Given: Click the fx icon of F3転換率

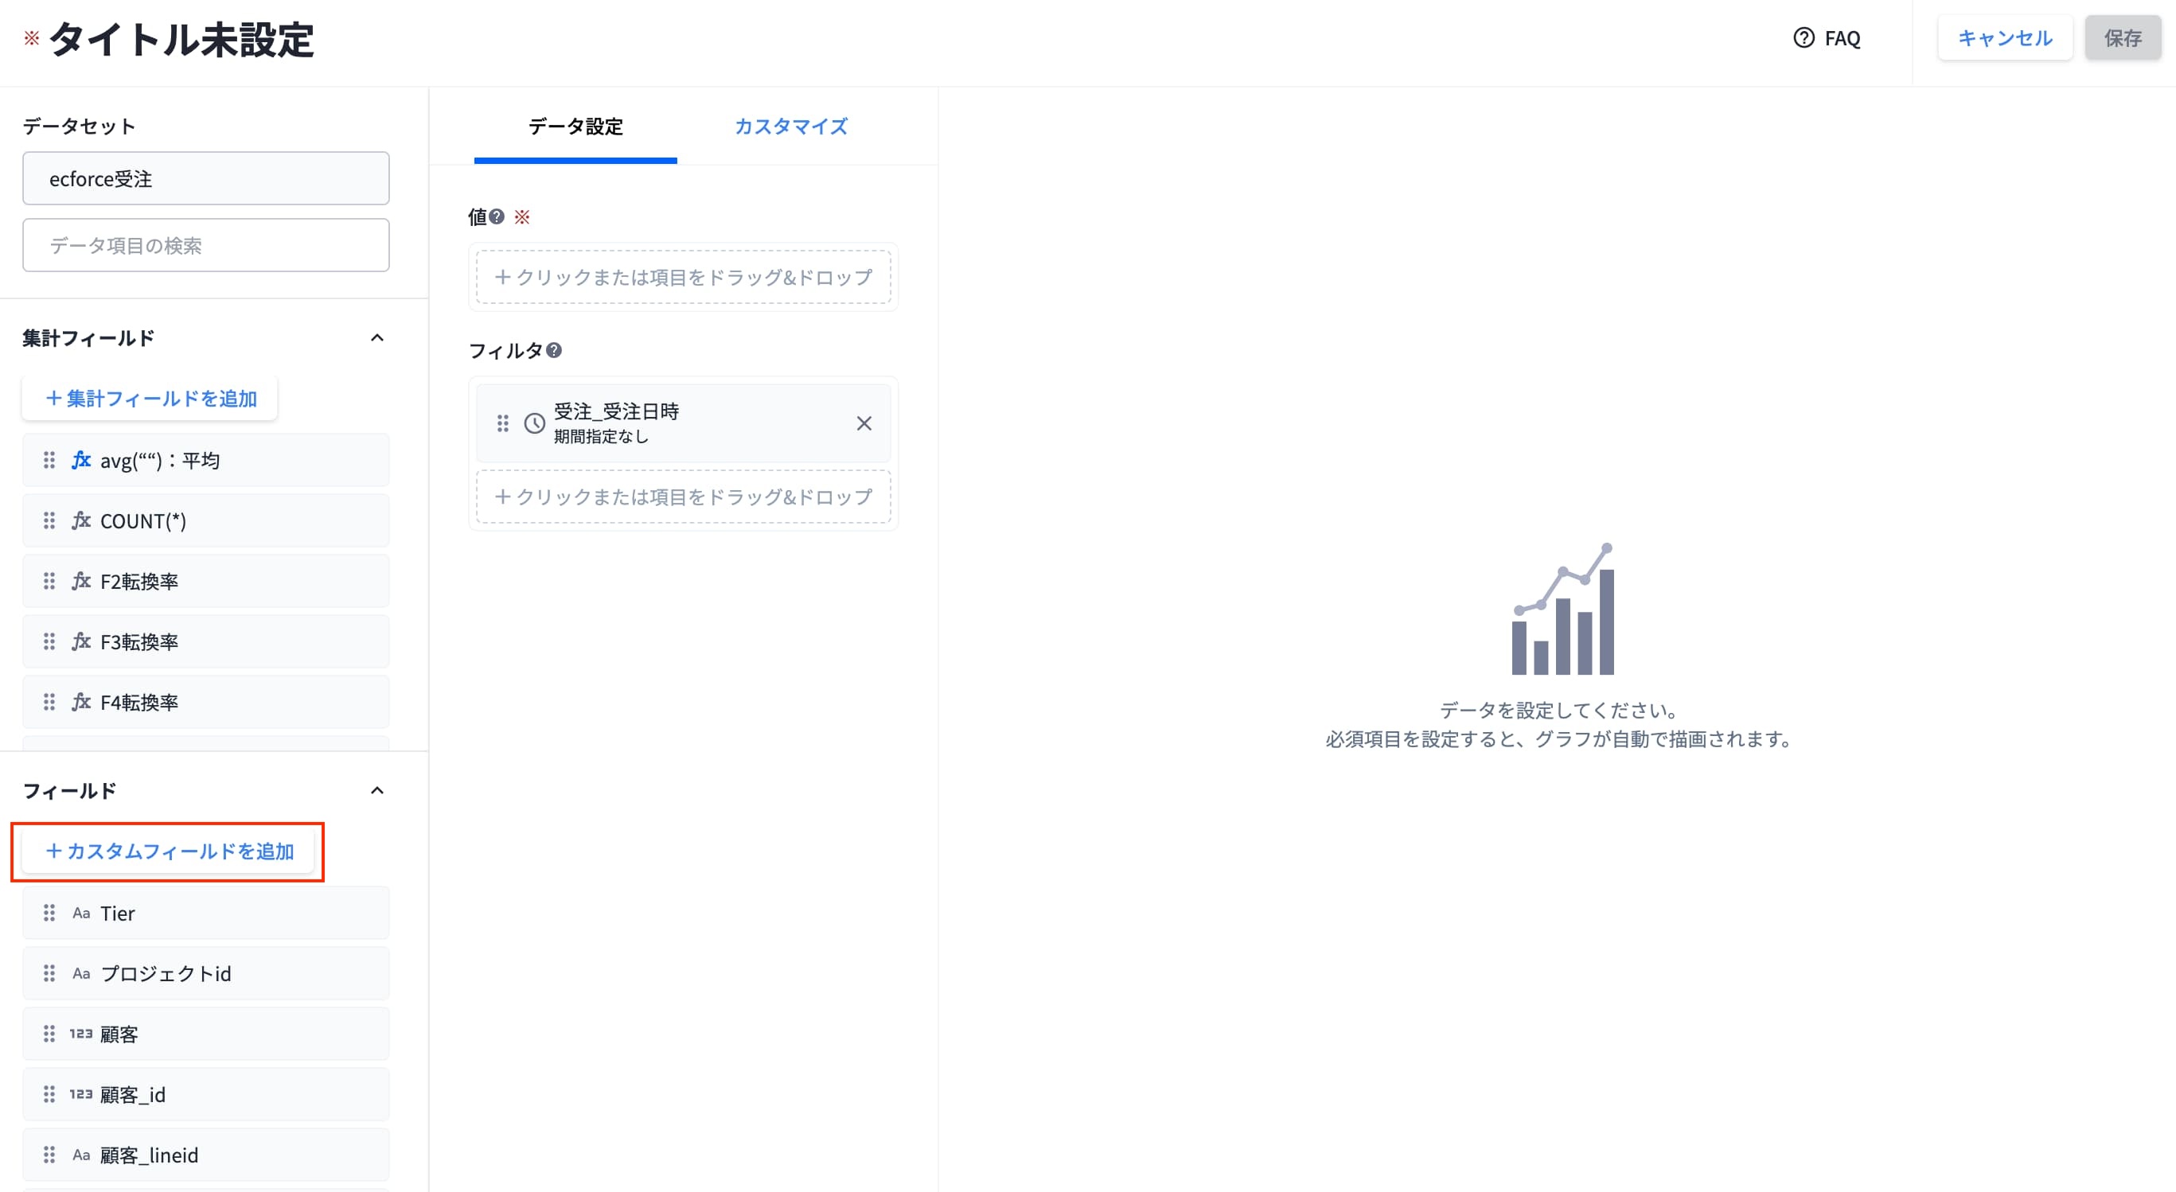Looking at the screenshot, I should 81,641.
